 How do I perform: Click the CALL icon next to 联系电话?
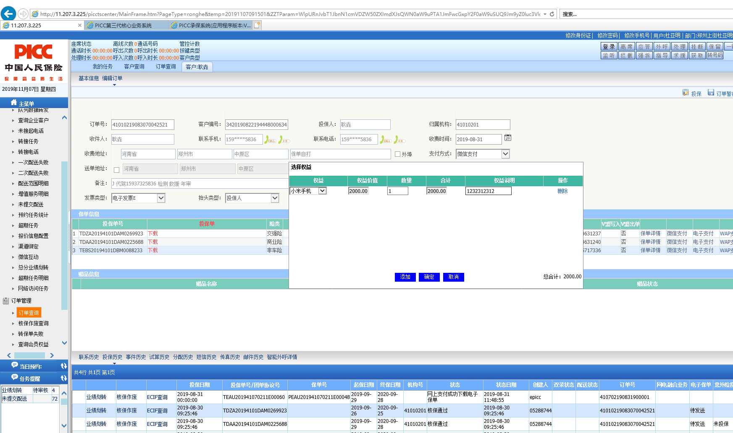click(386, 140)
